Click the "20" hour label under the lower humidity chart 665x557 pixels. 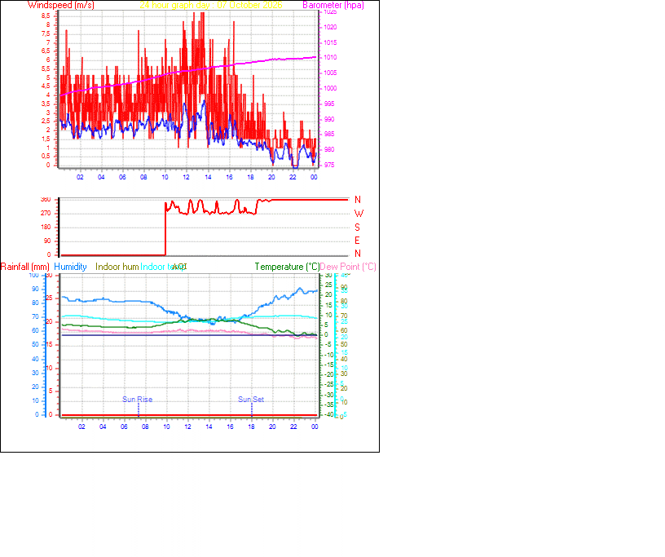(x=272, y=427)
